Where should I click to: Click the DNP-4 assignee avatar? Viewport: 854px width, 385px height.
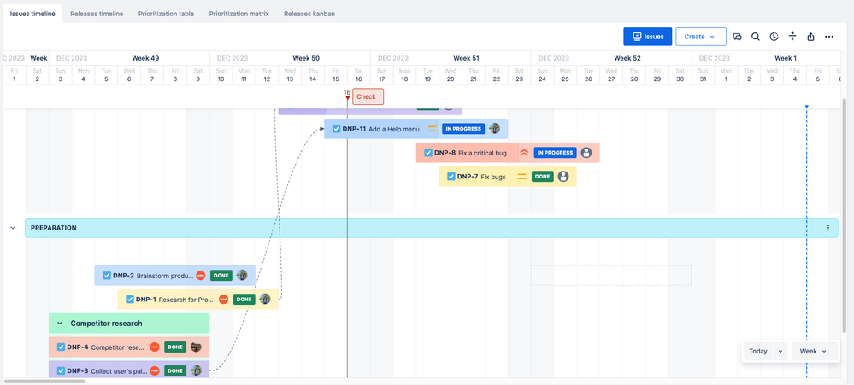click(x=196, y=347)
